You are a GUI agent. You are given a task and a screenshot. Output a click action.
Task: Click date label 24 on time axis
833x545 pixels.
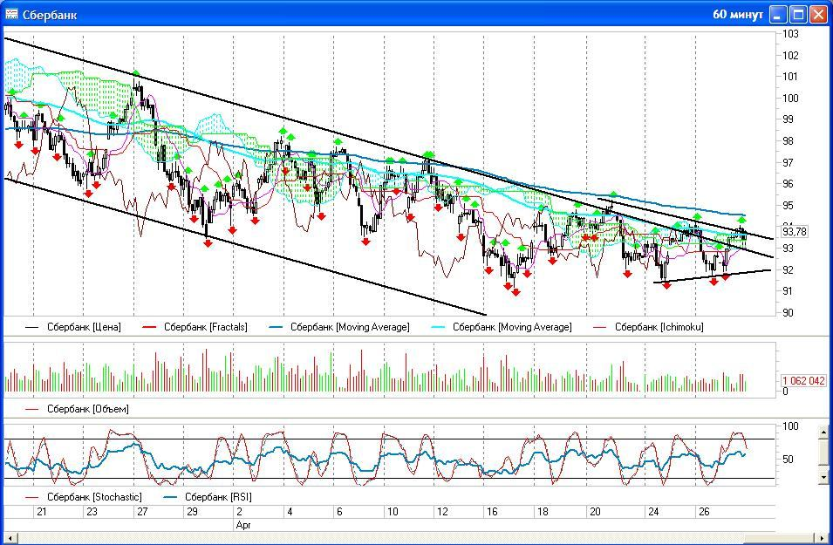click(653, 512)
